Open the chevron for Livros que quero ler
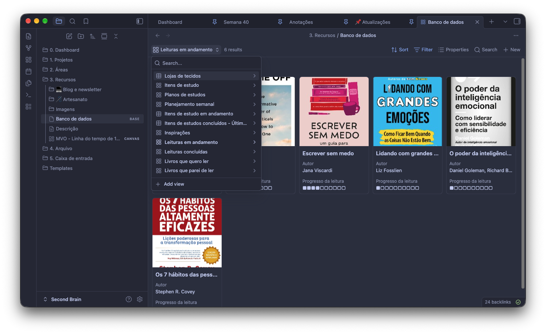The image size is (546, 334). click(255, 161)
